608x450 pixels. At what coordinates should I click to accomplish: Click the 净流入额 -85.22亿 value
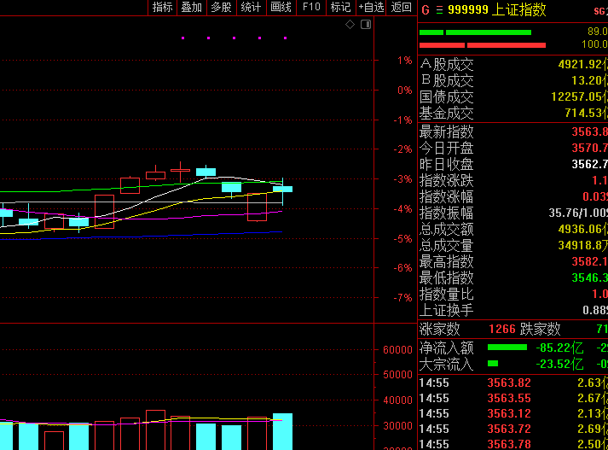click(x=559, y=348)
